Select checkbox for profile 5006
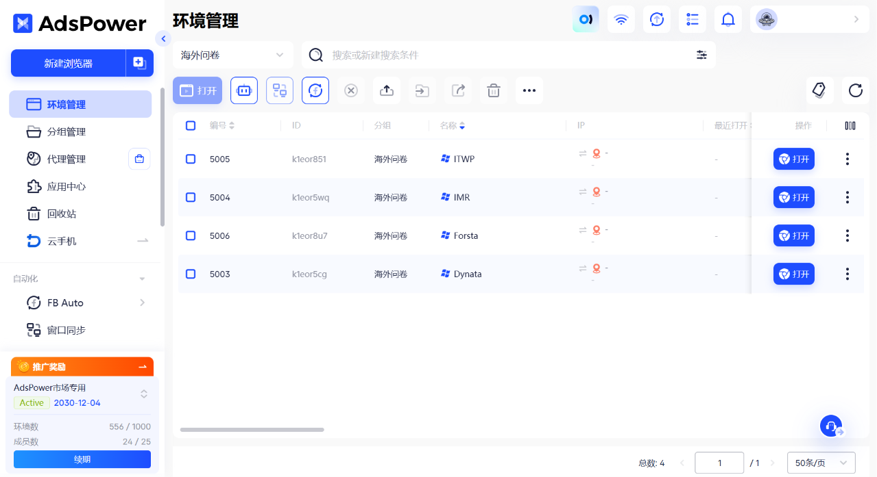This screenshot has height=477, width=877. point(191,235)
